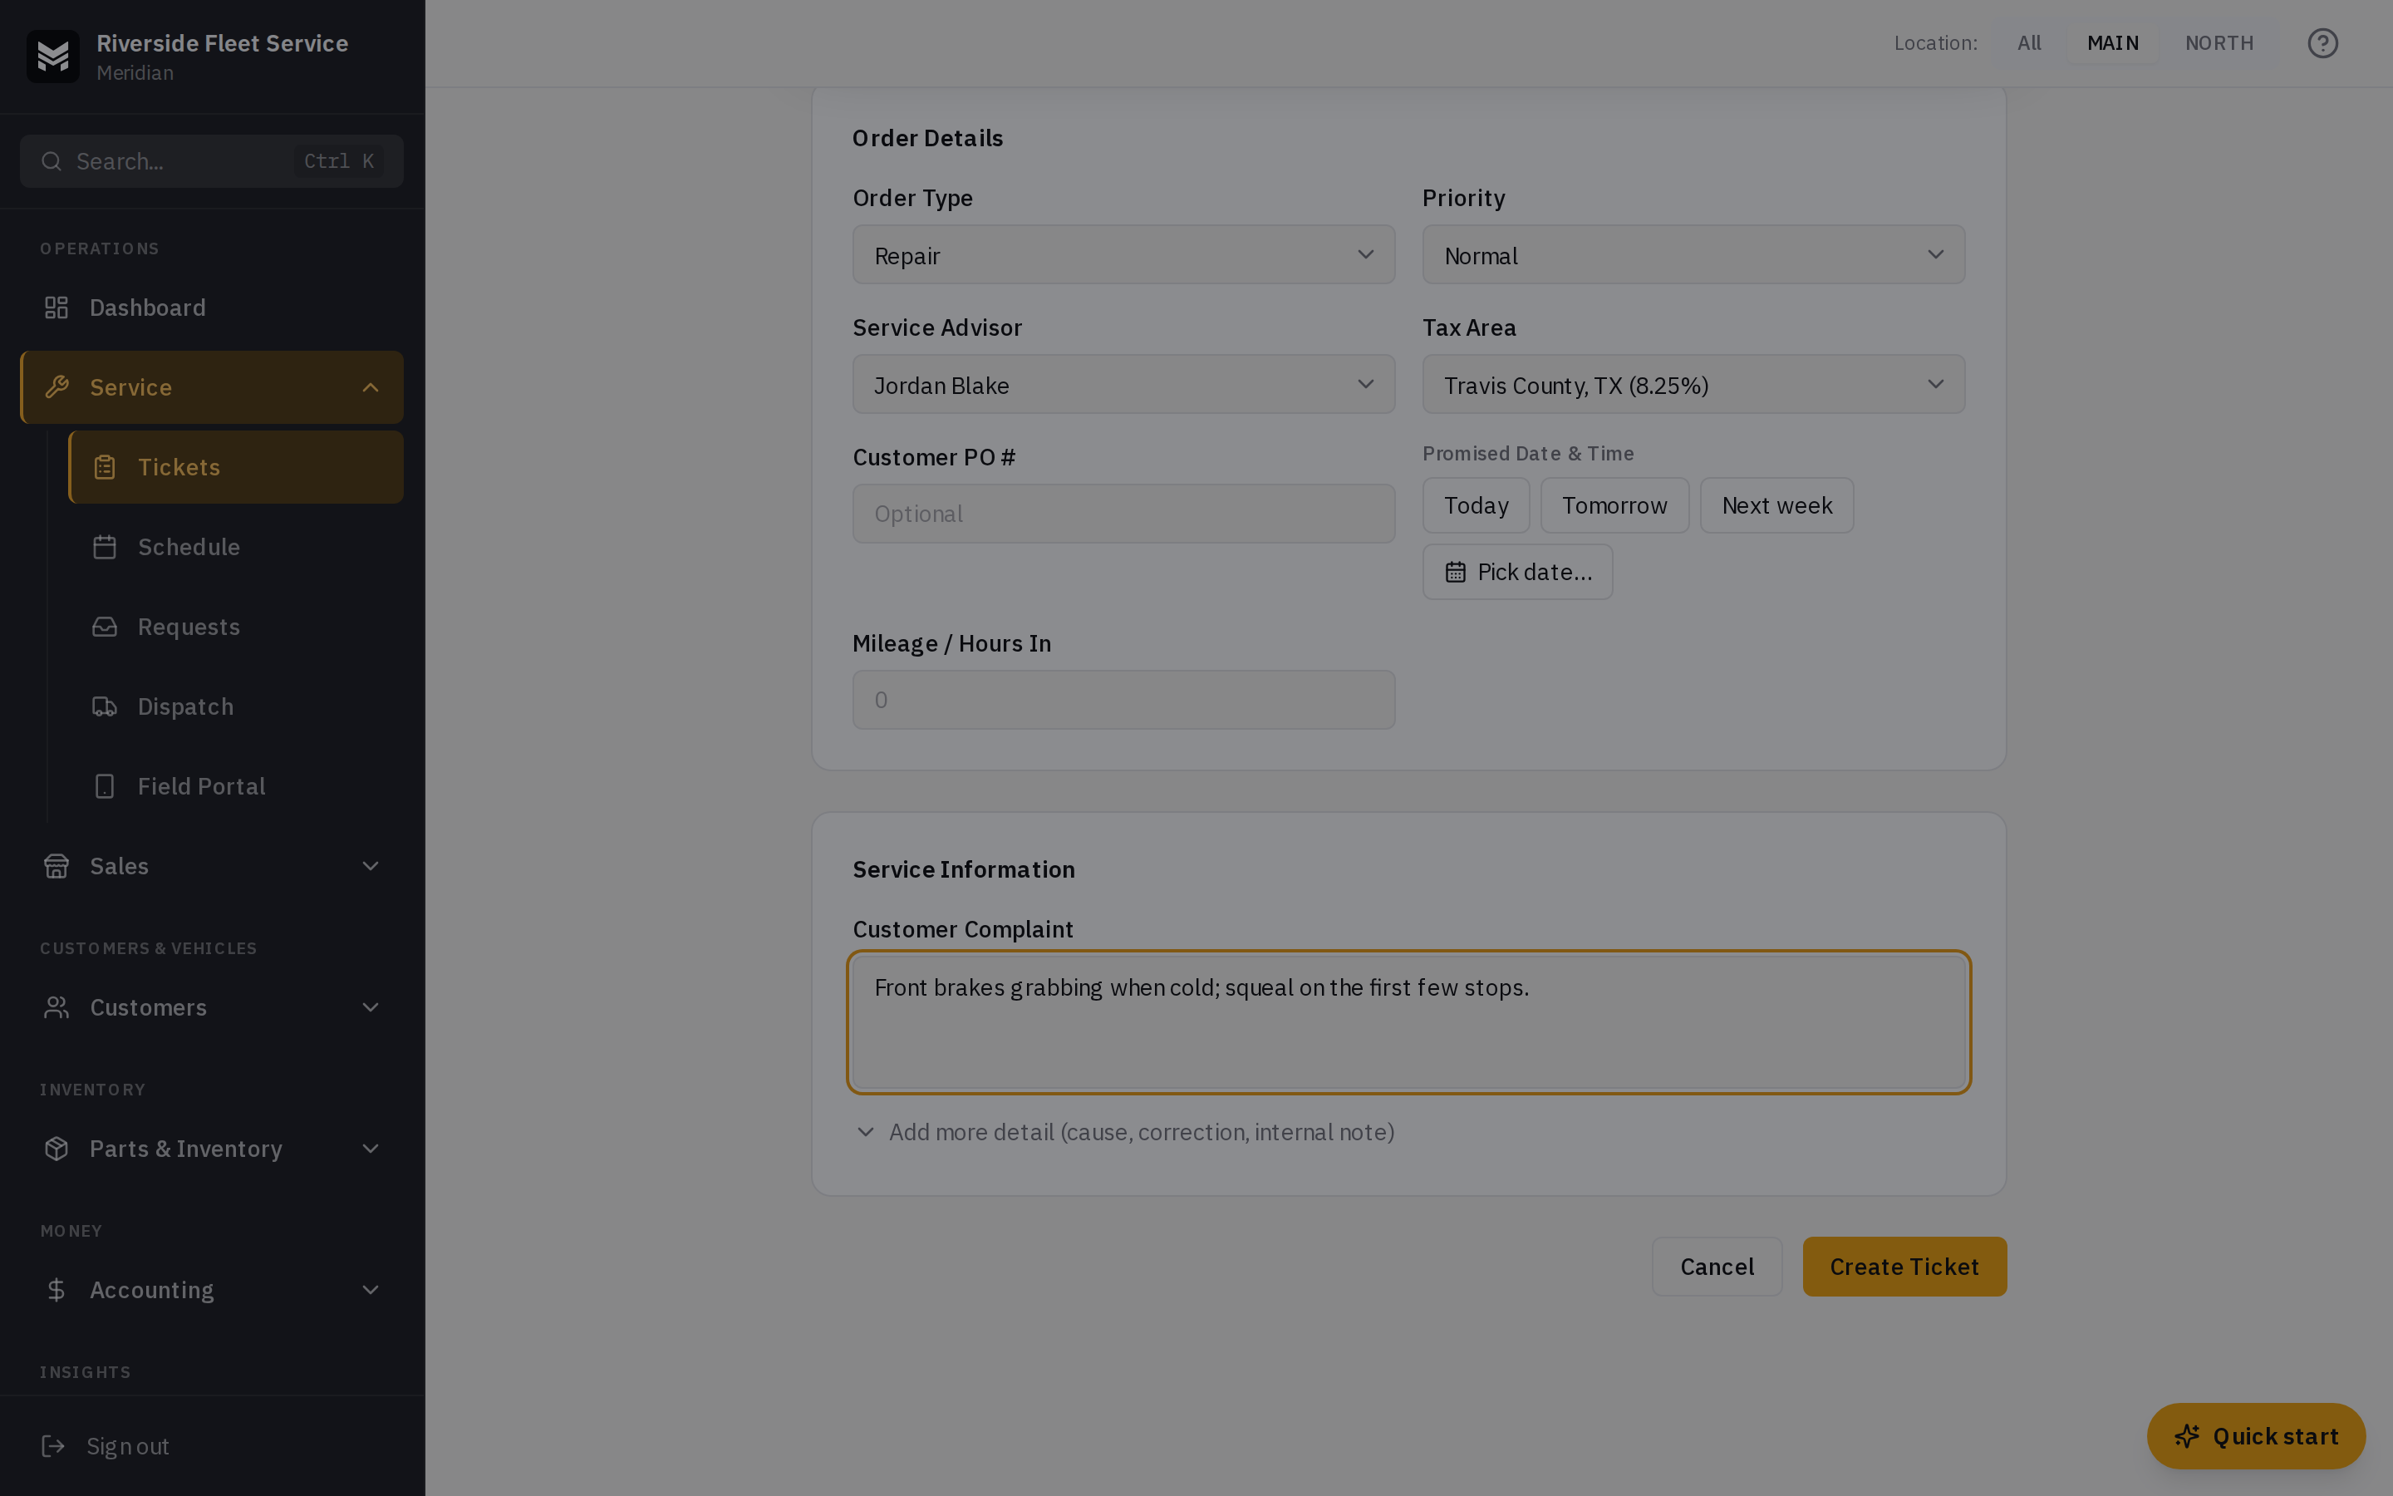This screenshot has width=2393, height=1496.
Task: Go to Schedule in sidebar
Action: click(235, 547)
